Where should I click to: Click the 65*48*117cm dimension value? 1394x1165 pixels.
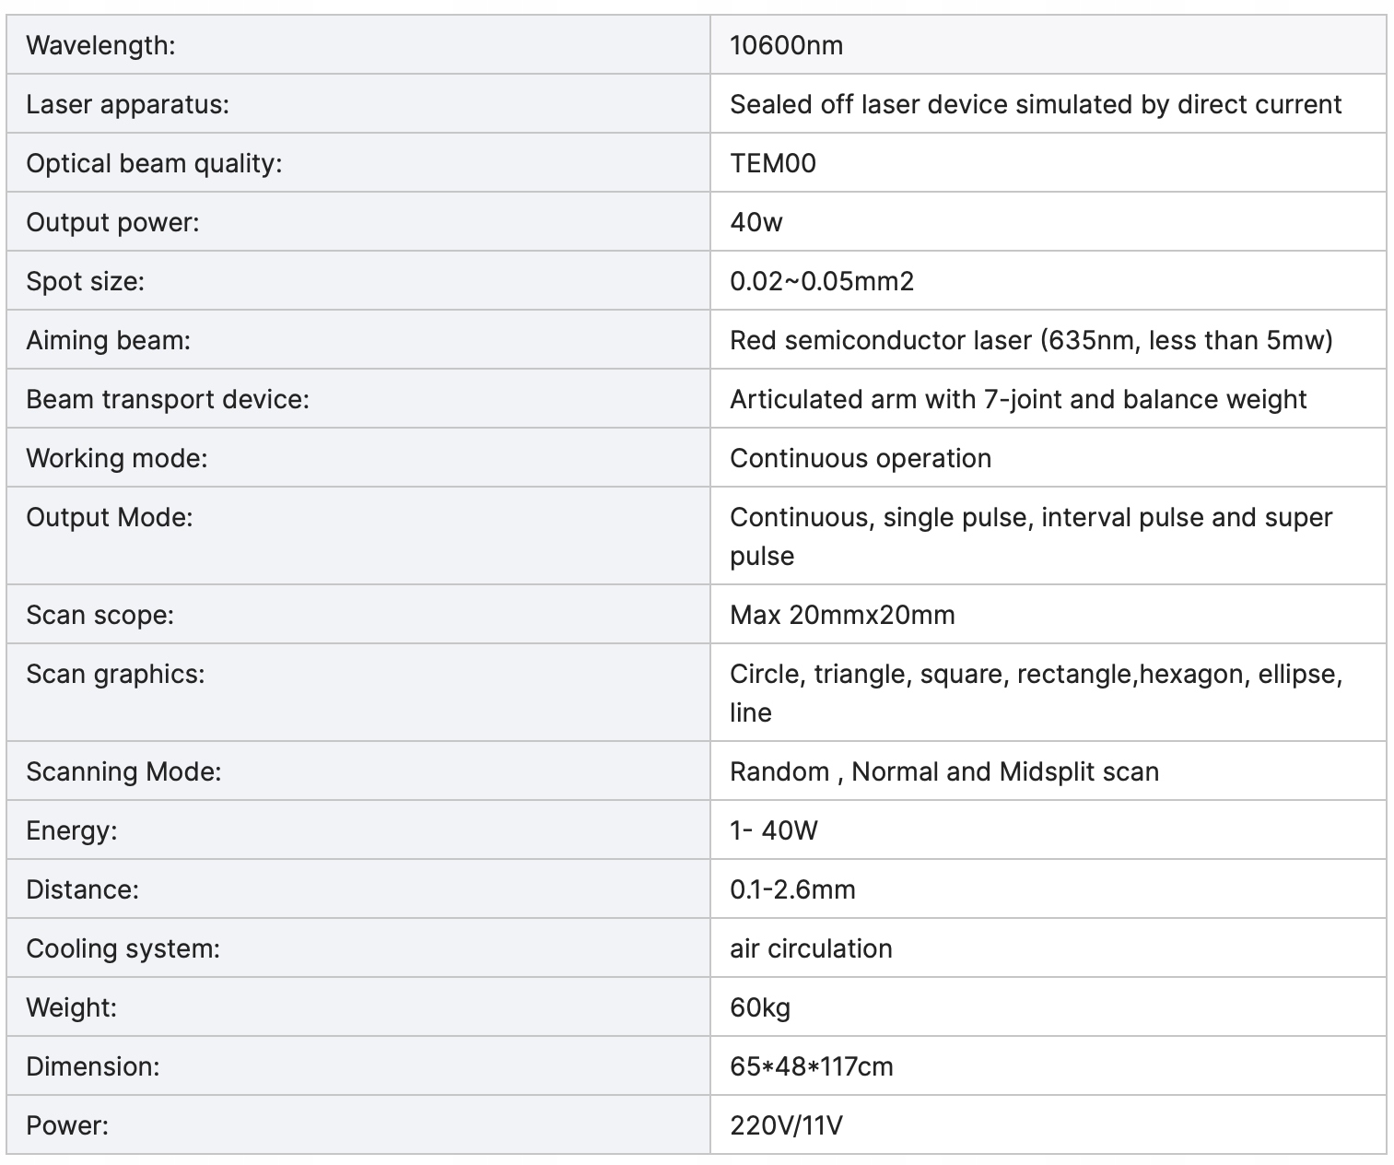[811, 1066]
